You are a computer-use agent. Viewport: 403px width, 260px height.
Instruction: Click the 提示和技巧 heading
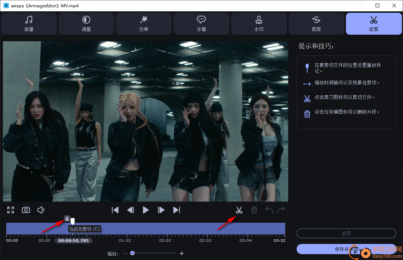[x=316, y=46]
